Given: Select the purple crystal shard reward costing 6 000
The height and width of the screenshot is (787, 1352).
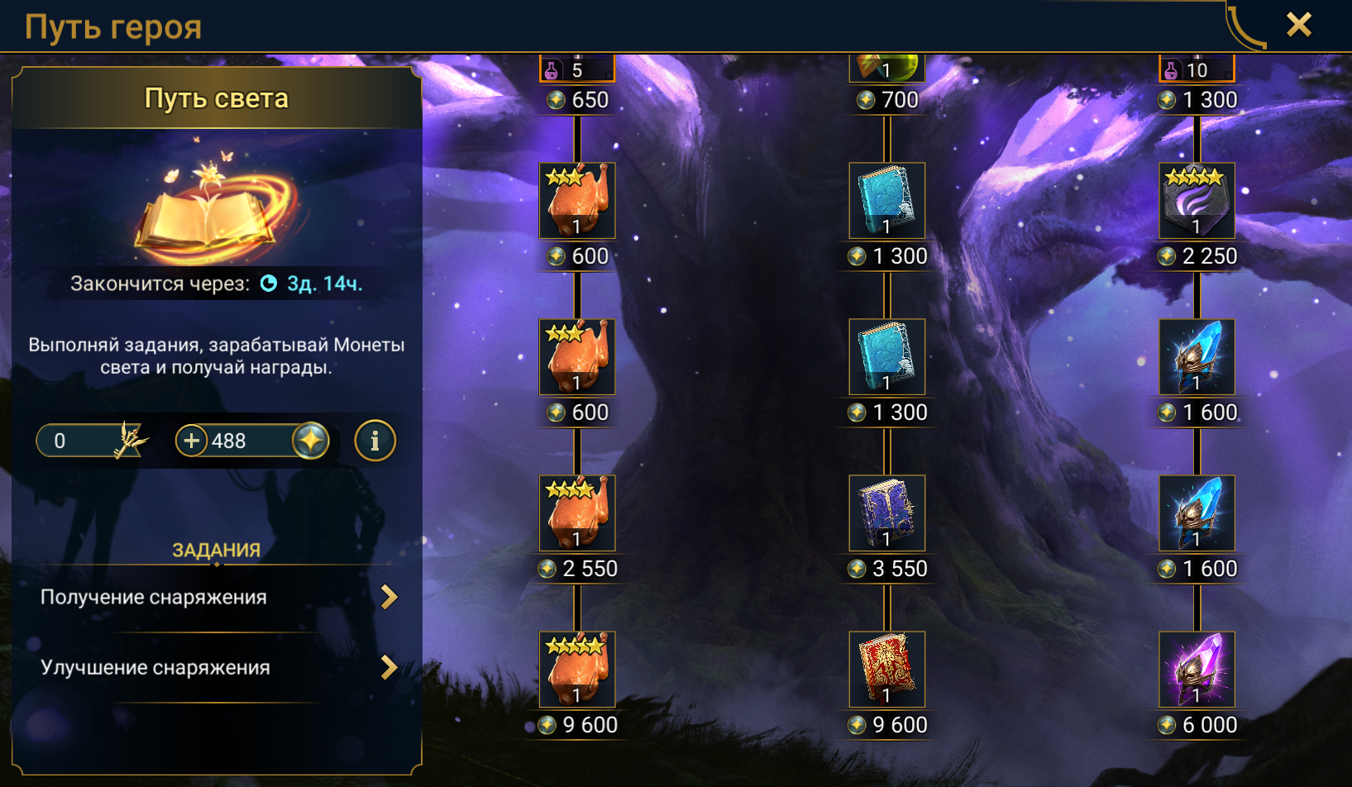Looking at the screenshot, I should click(x=1197, y=670).
